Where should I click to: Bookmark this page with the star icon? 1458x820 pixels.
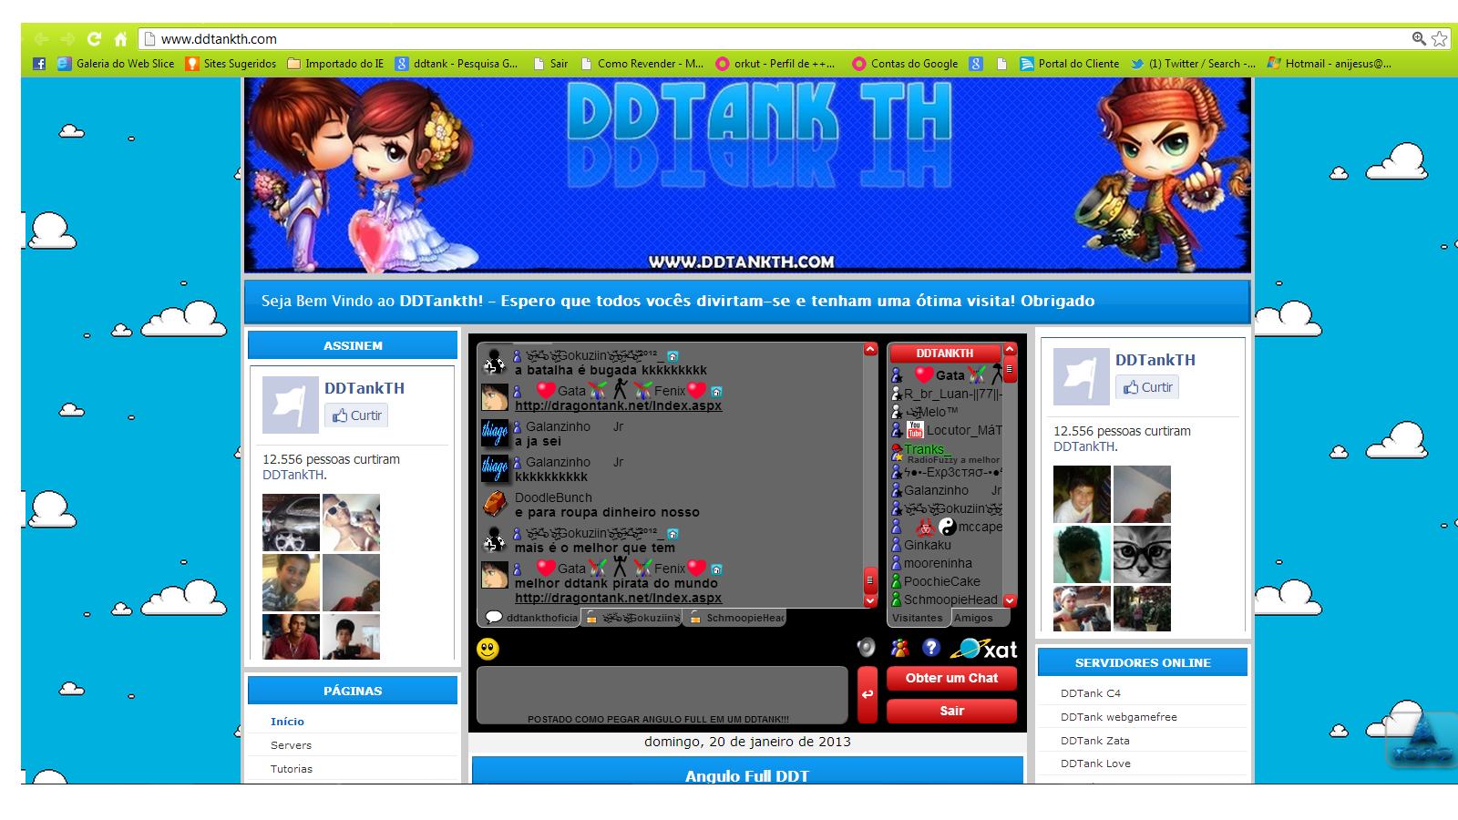1439,38
